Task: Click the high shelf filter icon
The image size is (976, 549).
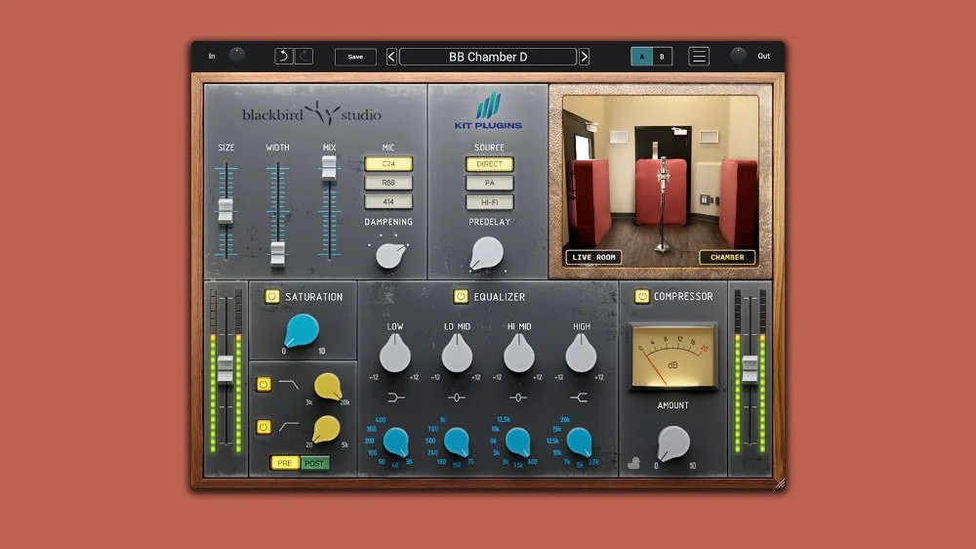Action: 579,398
